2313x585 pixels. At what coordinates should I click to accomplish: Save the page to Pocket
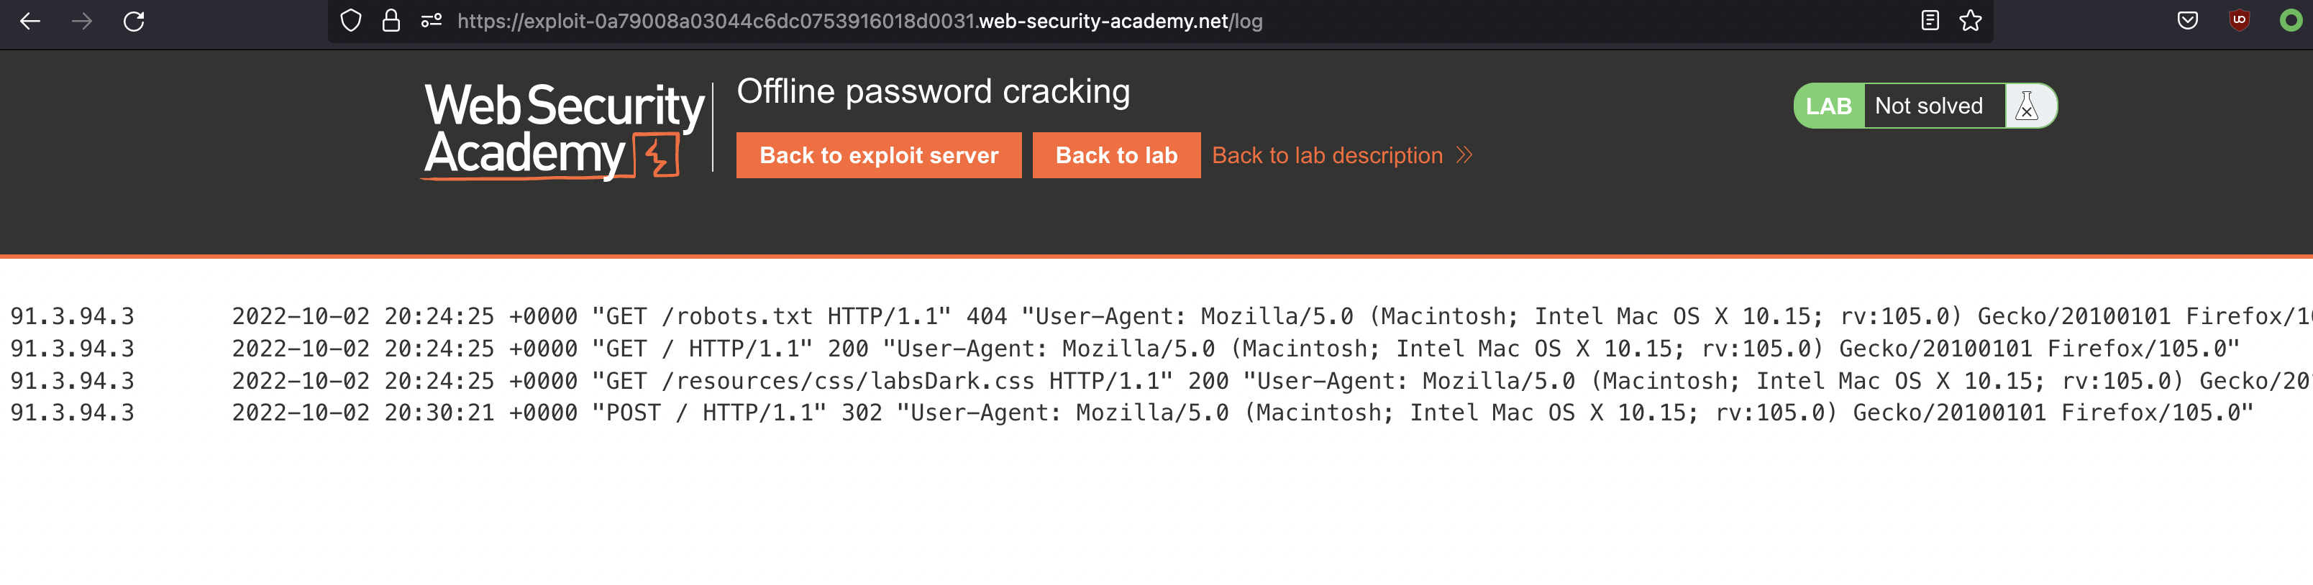pyautogui.click(x=2187, y=22)
